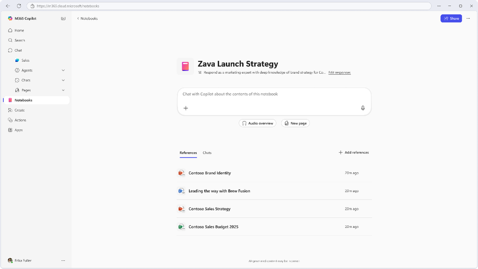Click the New page button
The image size is (478, 269).
(x=295, y=123)
